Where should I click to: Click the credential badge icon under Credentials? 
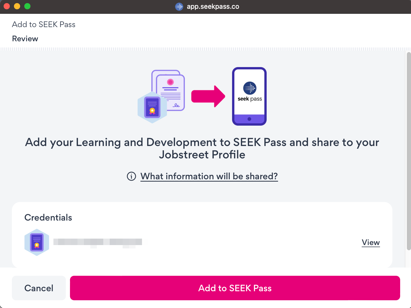pyautogui.click(x=37, y=242)
